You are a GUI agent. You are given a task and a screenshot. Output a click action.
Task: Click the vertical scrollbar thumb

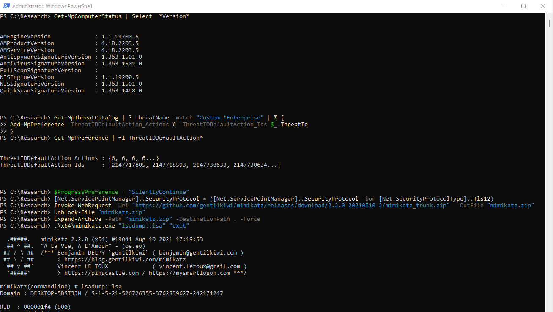[x=549, y=24]
